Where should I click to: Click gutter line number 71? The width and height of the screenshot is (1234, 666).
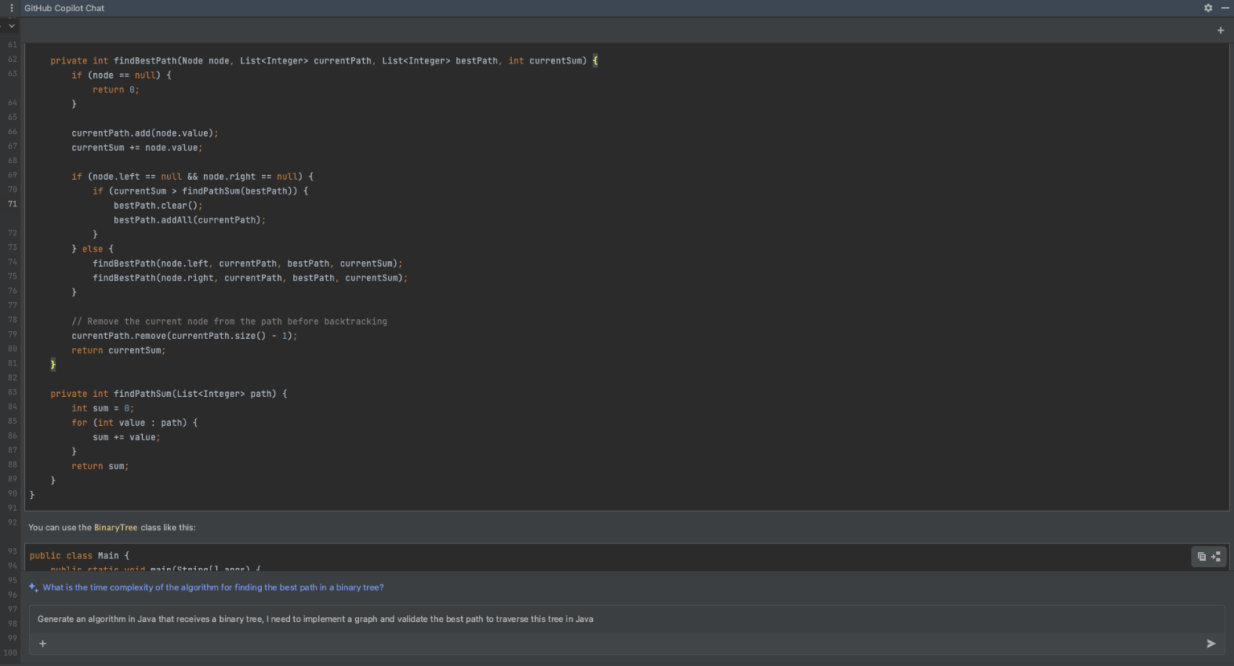[x=12, y=204]
